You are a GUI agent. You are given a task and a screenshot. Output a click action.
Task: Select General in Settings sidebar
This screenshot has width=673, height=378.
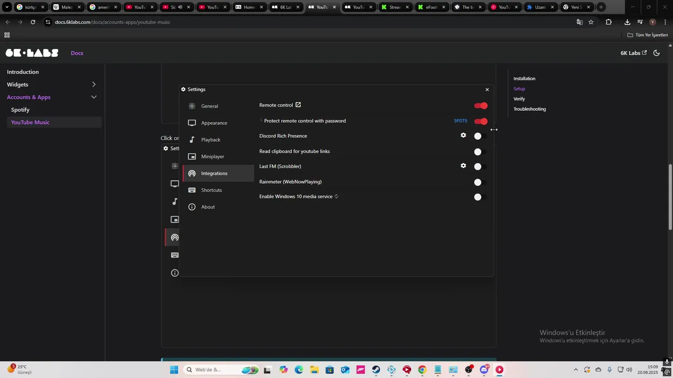(218, 106)
